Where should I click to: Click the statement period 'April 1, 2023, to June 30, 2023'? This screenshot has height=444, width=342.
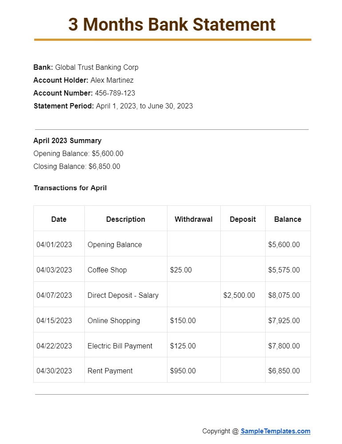(144, 106)
